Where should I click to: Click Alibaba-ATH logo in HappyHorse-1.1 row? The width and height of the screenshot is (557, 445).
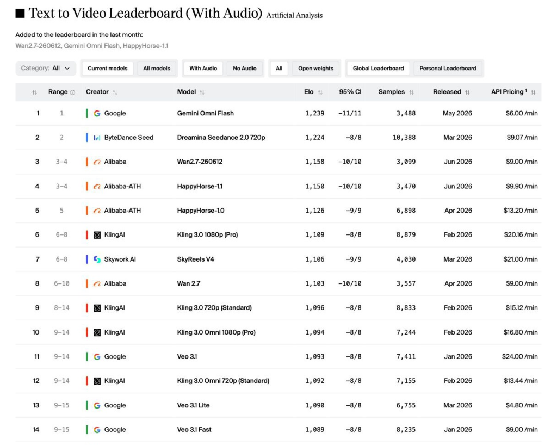pyautogui.click(x=97, y=187)
